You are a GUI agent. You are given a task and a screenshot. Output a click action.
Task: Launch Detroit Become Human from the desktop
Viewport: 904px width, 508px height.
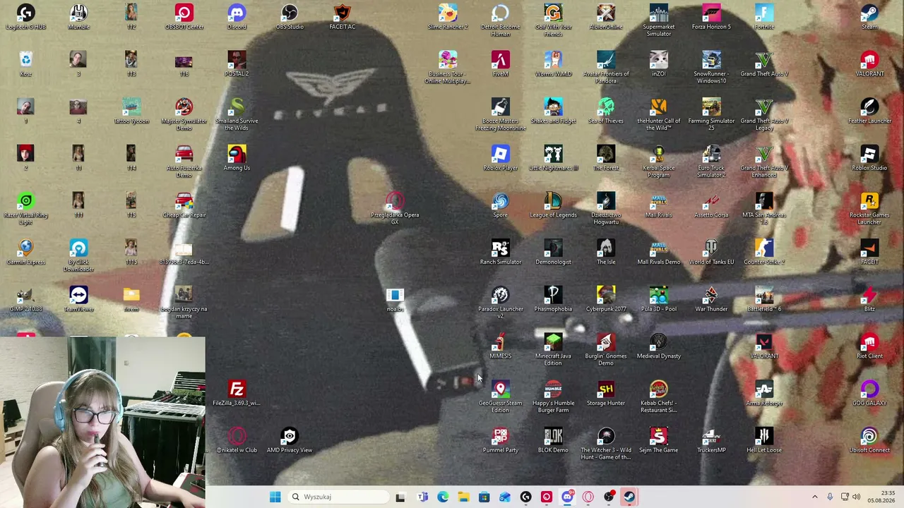(x=500, y=20)
